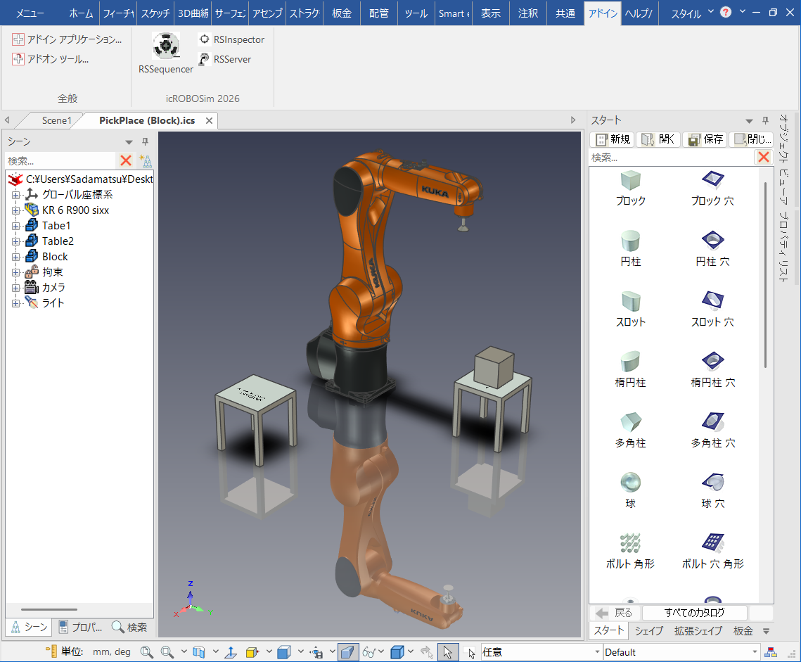
Task: Select the KR 6 R900 sixx robot node
Action: tap(75, 210)
